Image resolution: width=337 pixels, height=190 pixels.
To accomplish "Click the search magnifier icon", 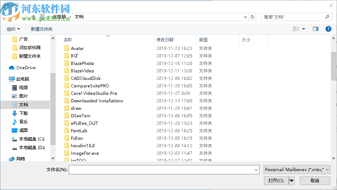I will click(x=327, y=17).
